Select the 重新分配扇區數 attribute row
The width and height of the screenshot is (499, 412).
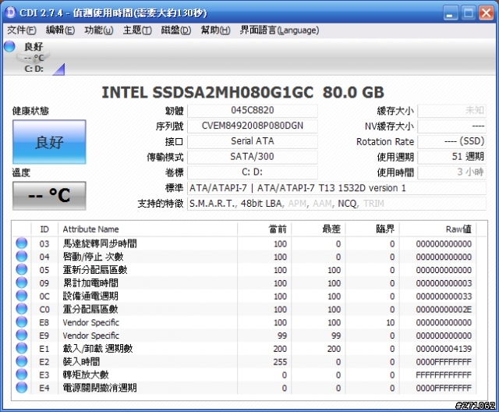[244, 270]
